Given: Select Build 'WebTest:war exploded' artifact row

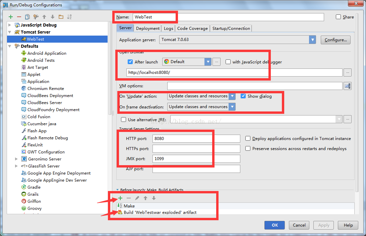Looking at the screenshot, I should pos(235,212).
